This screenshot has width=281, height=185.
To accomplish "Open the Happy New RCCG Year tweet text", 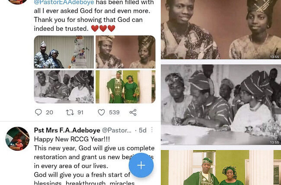I will (x=72, y=139).
